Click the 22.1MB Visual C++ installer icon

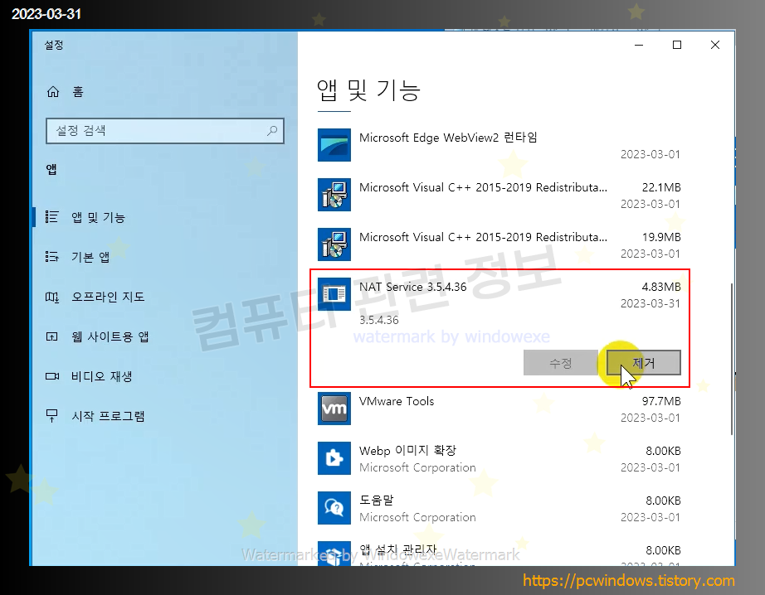[334, 195]
